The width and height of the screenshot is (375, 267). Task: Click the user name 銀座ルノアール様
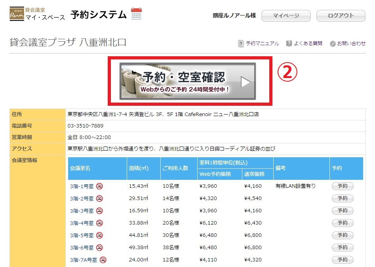[234, 15]
